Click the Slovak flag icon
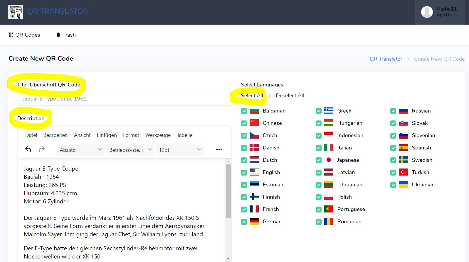The image size is (469, 262). pyautogui.click(x=403, y=123)
